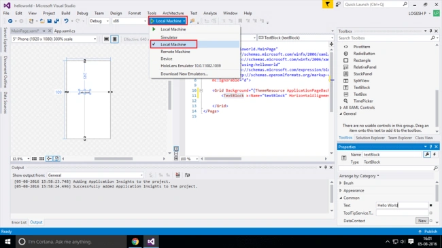Expand the All XAML Controls group
The height and width of the screenshot is (248, 442).
point(341,107)
